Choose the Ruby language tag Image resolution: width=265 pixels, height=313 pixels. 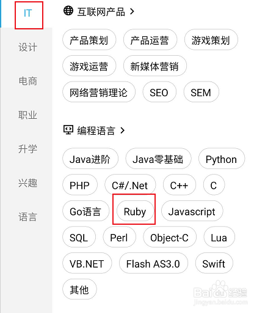pos(135,211)
